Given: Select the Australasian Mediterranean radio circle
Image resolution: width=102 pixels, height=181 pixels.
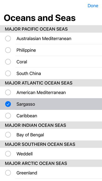Looking at the screenshot, I should [8, 38].
